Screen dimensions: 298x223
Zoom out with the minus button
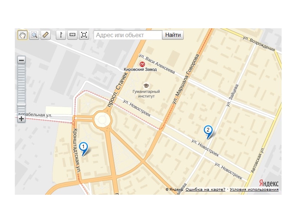22,60
